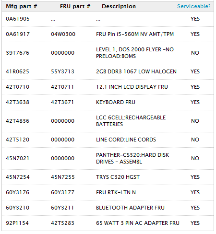Screen dimensions: 216x234
Task: Select FRU part number 42T0711
Action: (x=62, y=87)
